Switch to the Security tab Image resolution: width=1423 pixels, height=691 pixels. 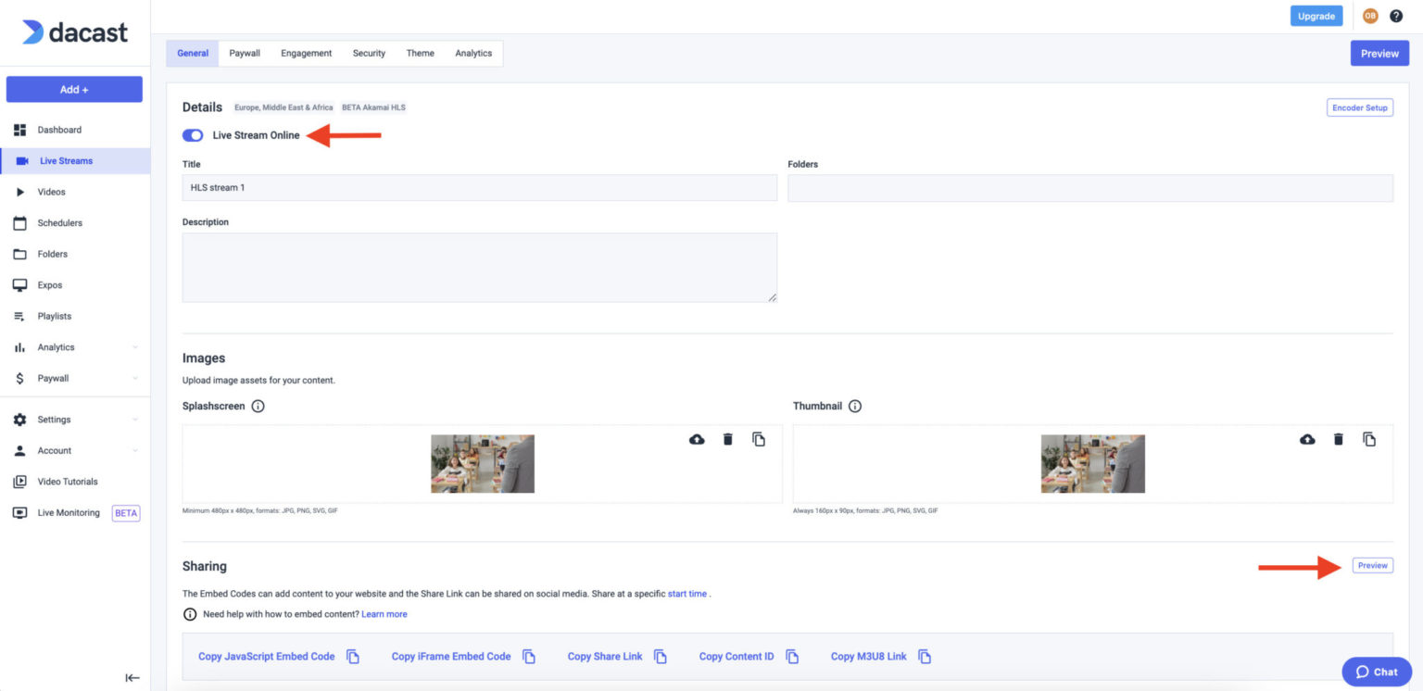click(x=369, y=53)
